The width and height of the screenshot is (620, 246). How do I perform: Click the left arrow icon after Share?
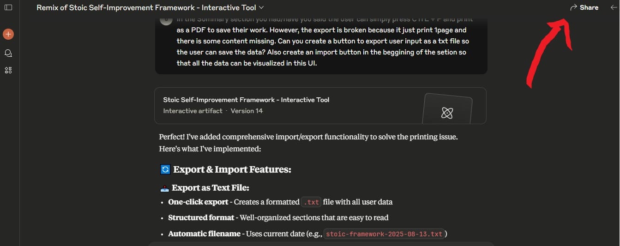pyautogui.click(x=614, y=7)
